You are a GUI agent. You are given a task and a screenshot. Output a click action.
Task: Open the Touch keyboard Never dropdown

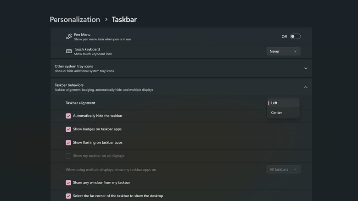click(283, 51)
